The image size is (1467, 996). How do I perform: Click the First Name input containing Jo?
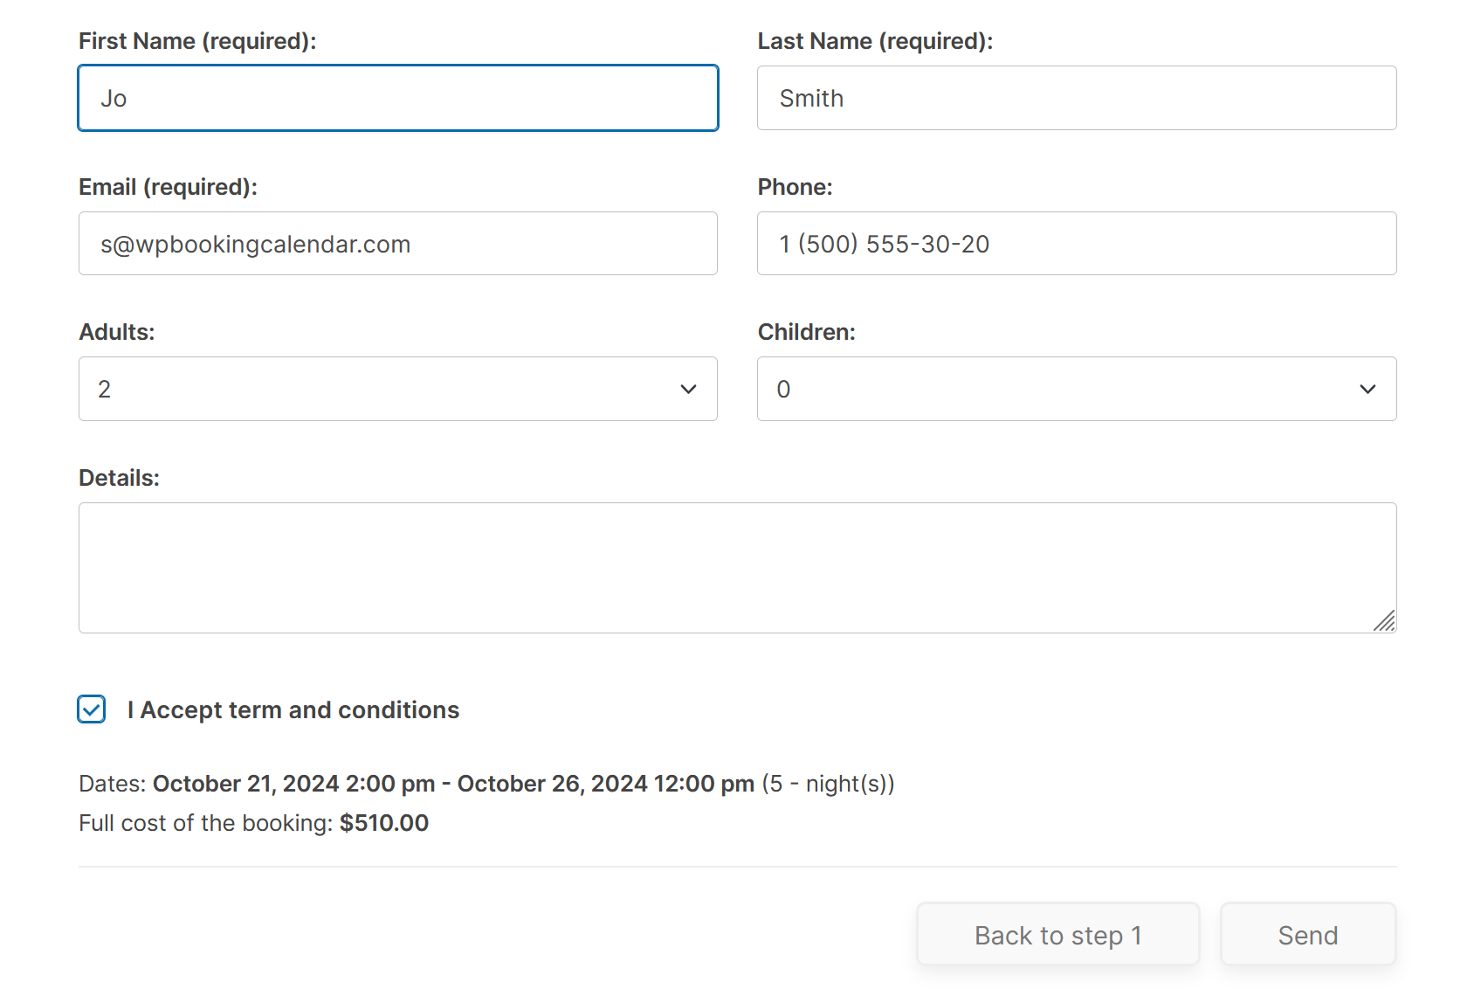click(397, 98)
